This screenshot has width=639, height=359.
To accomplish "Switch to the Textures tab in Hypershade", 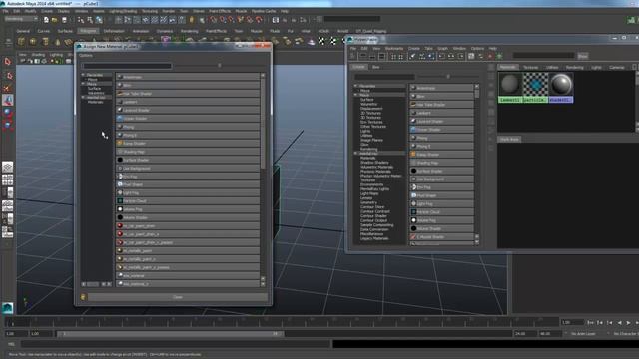I will [530, 67].
